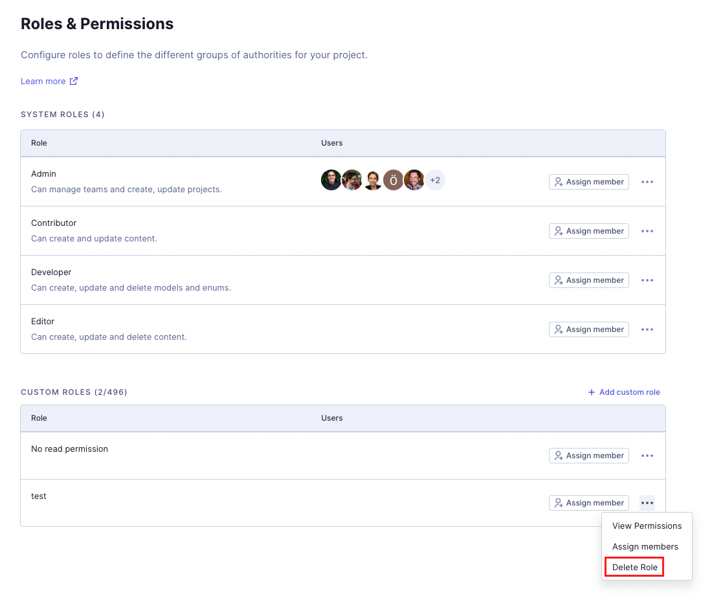Click the Ö user avatar in Admin row
The width and height of the screenshot is (712, 600).
pyautogui.click(x=394, y=180)
